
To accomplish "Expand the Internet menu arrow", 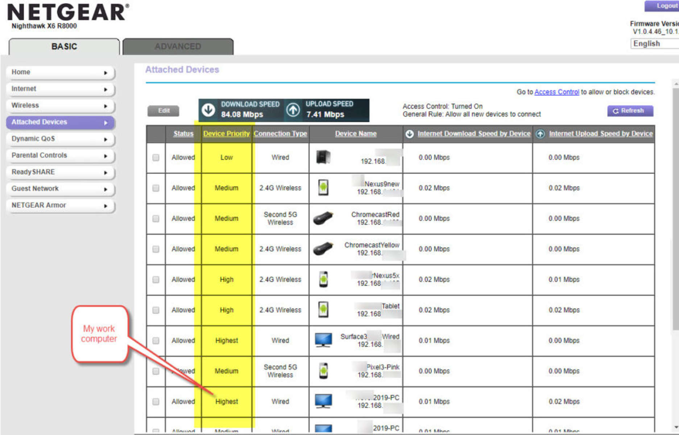I will coord(106,90).
